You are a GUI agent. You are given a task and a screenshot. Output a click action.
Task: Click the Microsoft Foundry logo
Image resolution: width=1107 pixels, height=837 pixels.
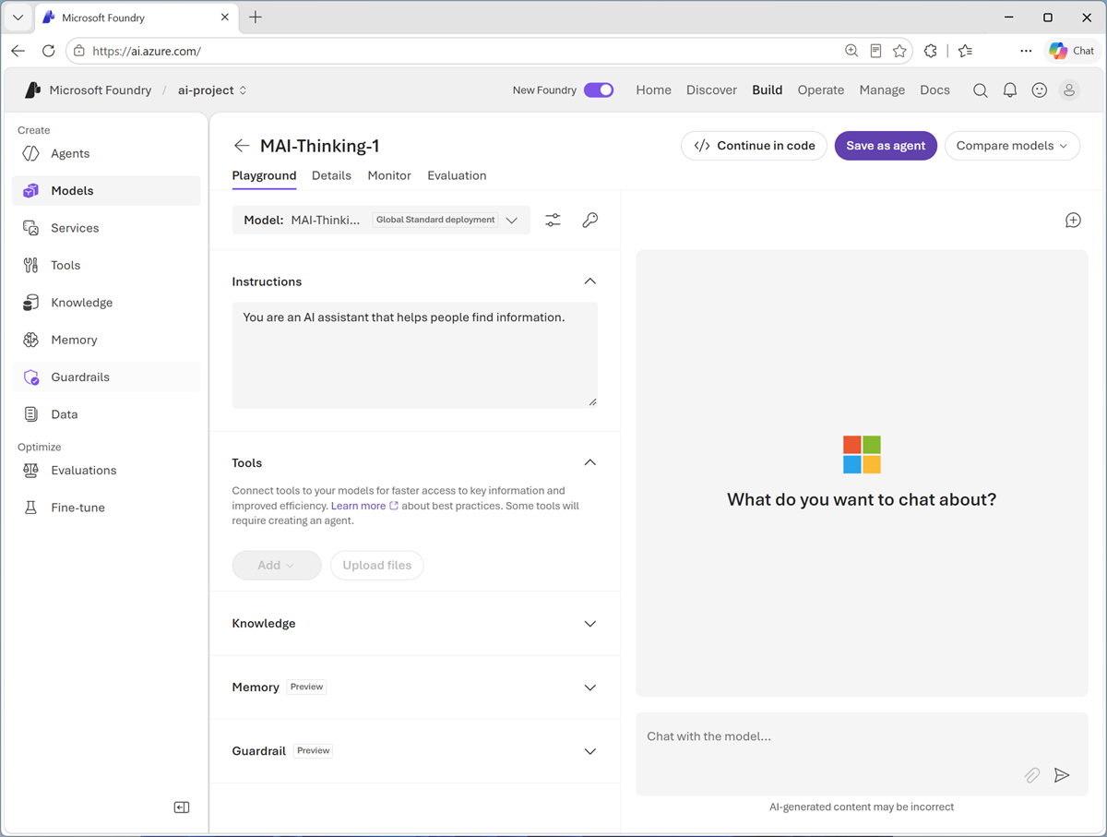[x=33, y=90]
